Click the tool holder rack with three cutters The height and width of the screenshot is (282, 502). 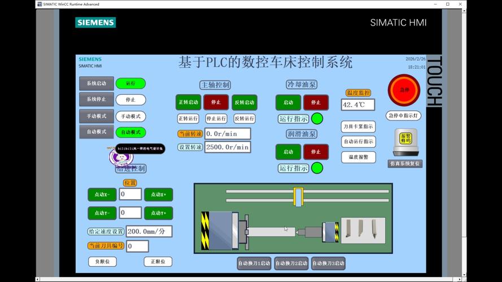tap(363, 230)
